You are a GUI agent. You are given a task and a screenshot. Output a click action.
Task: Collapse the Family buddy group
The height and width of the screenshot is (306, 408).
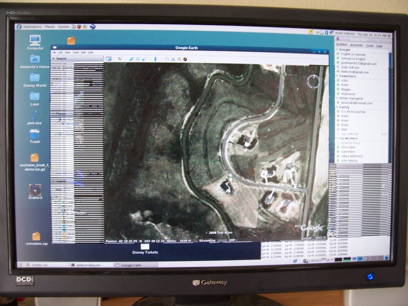pos(337,107)
